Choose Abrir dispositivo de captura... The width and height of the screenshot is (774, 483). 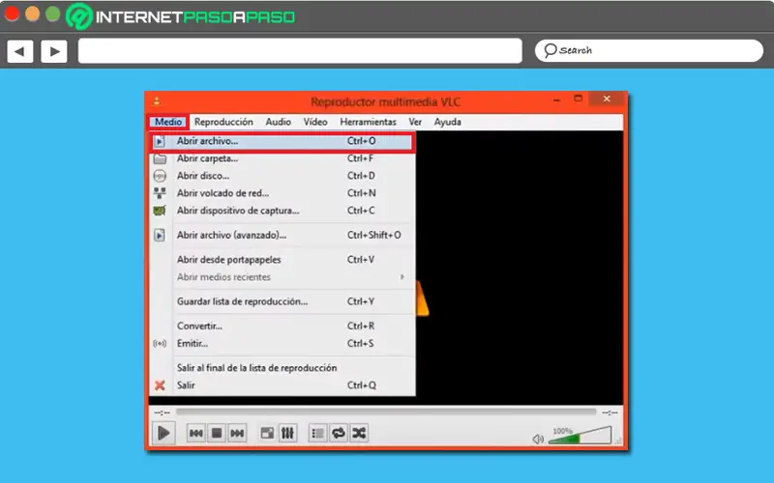point(282,211)
